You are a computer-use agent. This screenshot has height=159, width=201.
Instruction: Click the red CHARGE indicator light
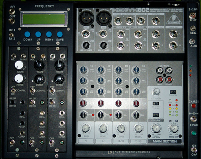point(193,106)
